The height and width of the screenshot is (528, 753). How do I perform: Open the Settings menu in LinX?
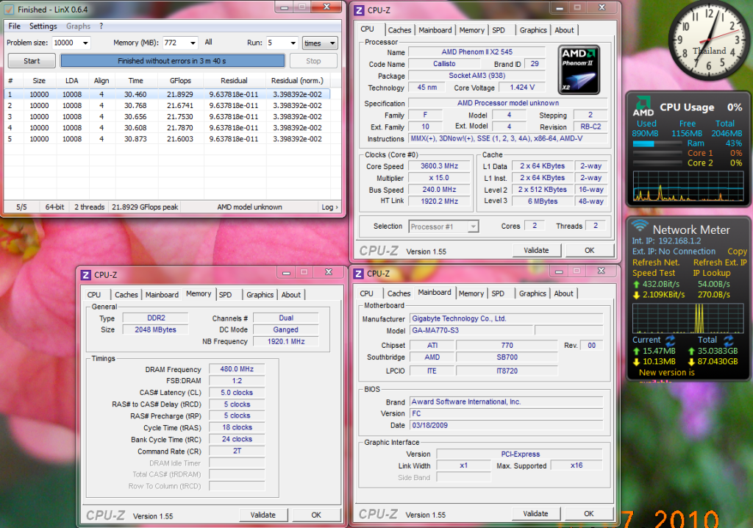click(x=43, y=26)
